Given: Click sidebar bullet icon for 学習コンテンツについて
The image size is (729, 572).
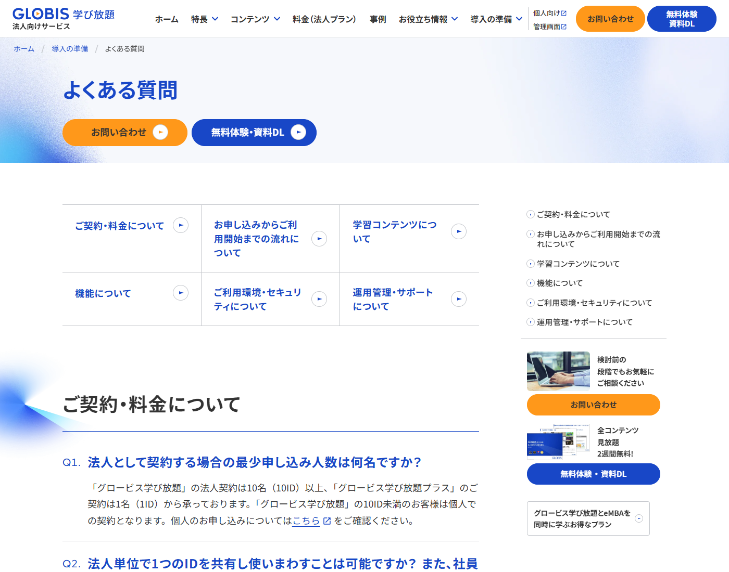Looking at the screenshot, I should (531, 264).
